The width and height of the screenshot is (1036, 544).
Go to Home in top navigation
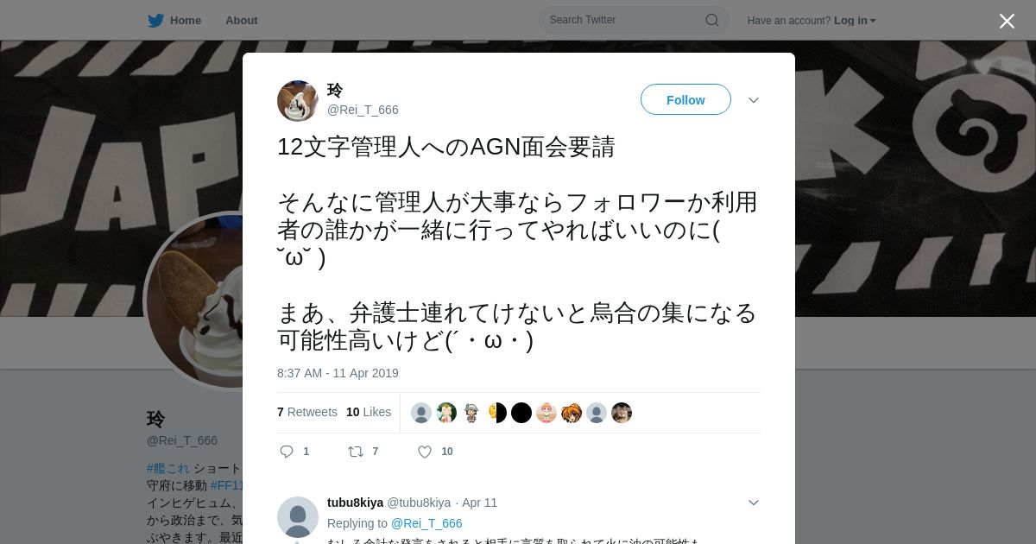pyautogui.click(x=186, y=20)
